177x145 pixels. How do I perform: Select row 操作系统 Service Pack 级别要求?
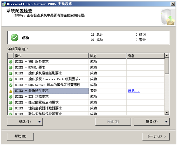point(86,79)
